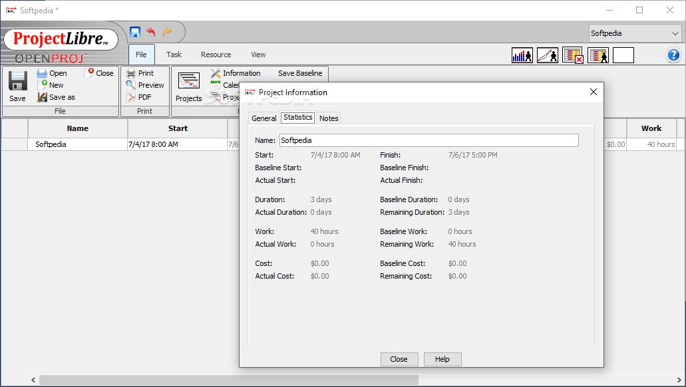
Task: Click the 40 hours table cell
Action: (651, 144)
